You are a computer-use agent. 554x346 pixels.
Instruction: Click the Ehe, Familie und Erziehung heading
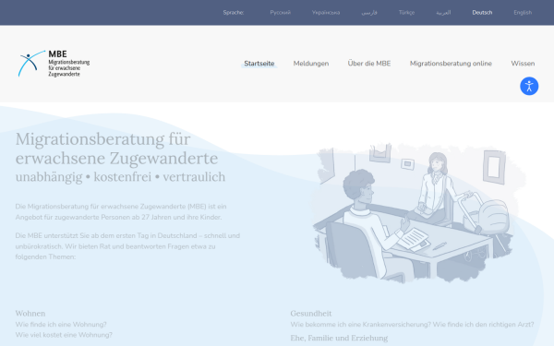coord(339,339)
